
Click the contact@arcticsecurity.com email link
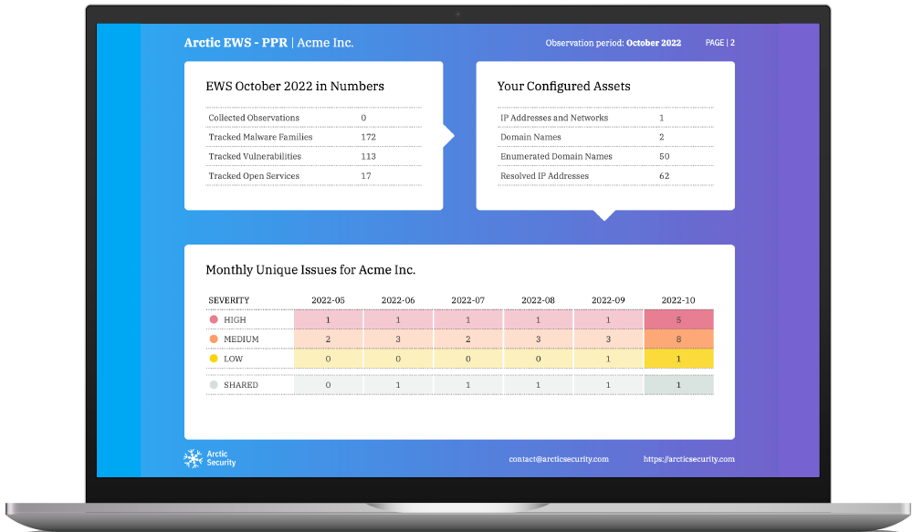559,459
